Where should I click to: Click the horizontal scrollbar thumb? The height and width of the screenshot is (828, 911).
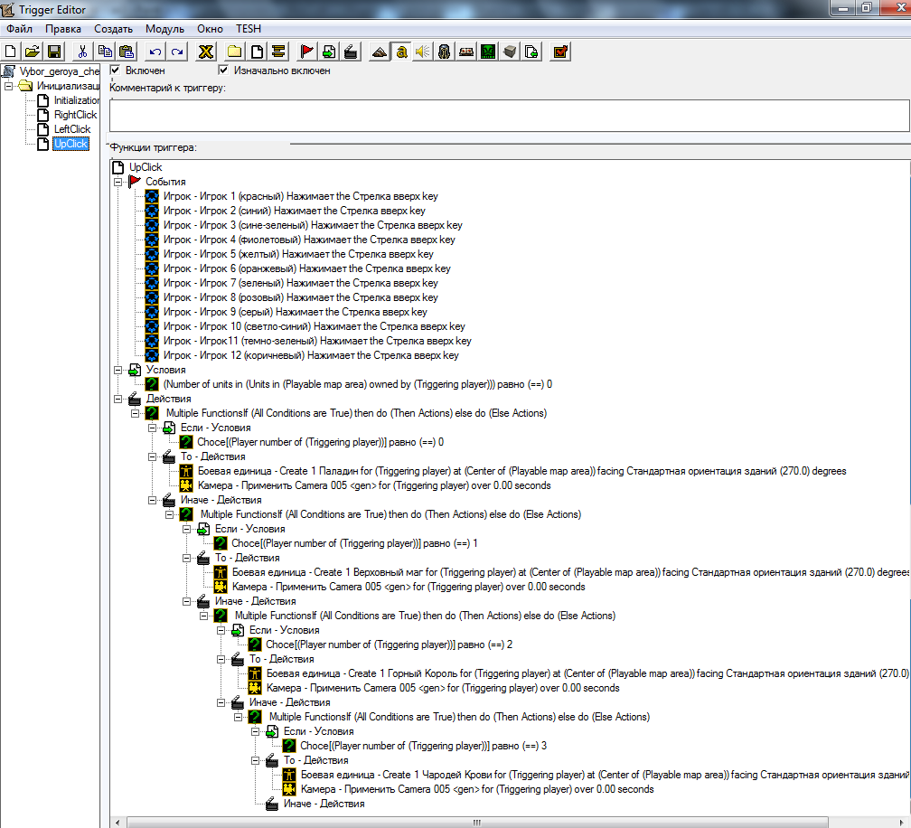477,823
